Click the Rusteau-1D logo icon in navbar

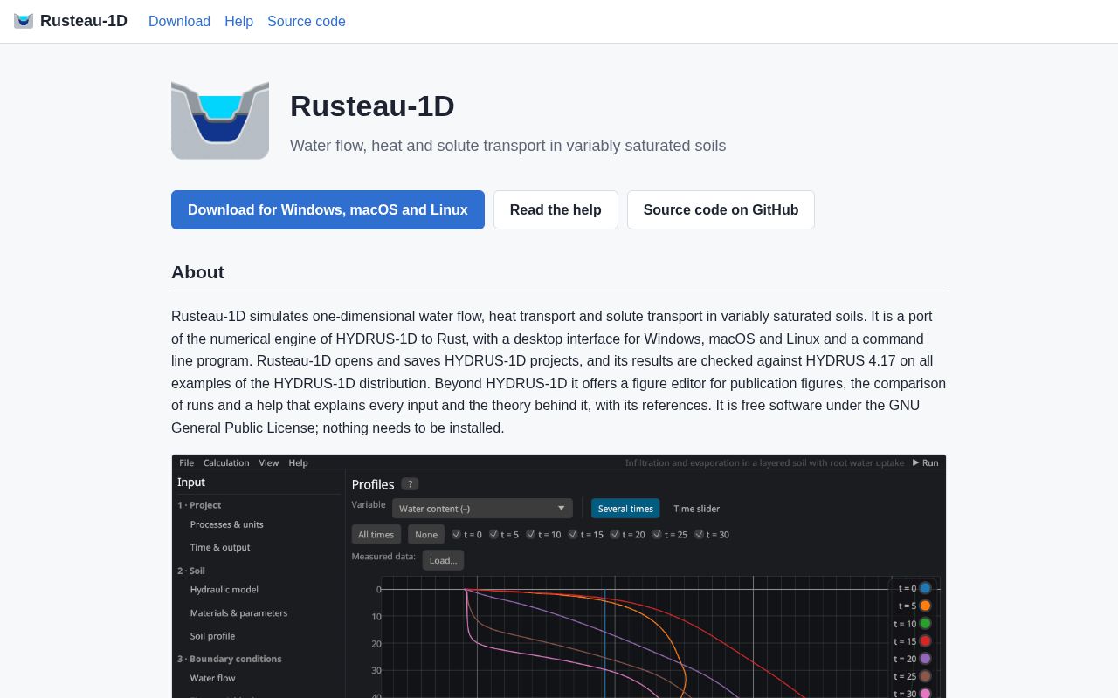pos(24,21)
